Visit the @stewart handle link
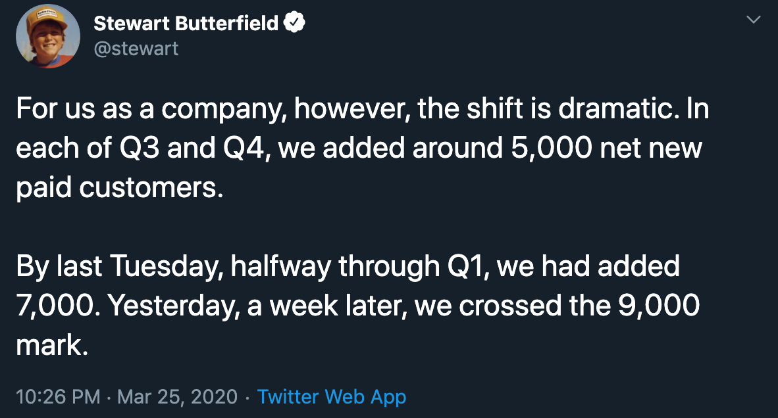Image resolution: width=778 pixels, height=418 pixels. [x=136, y=49]
